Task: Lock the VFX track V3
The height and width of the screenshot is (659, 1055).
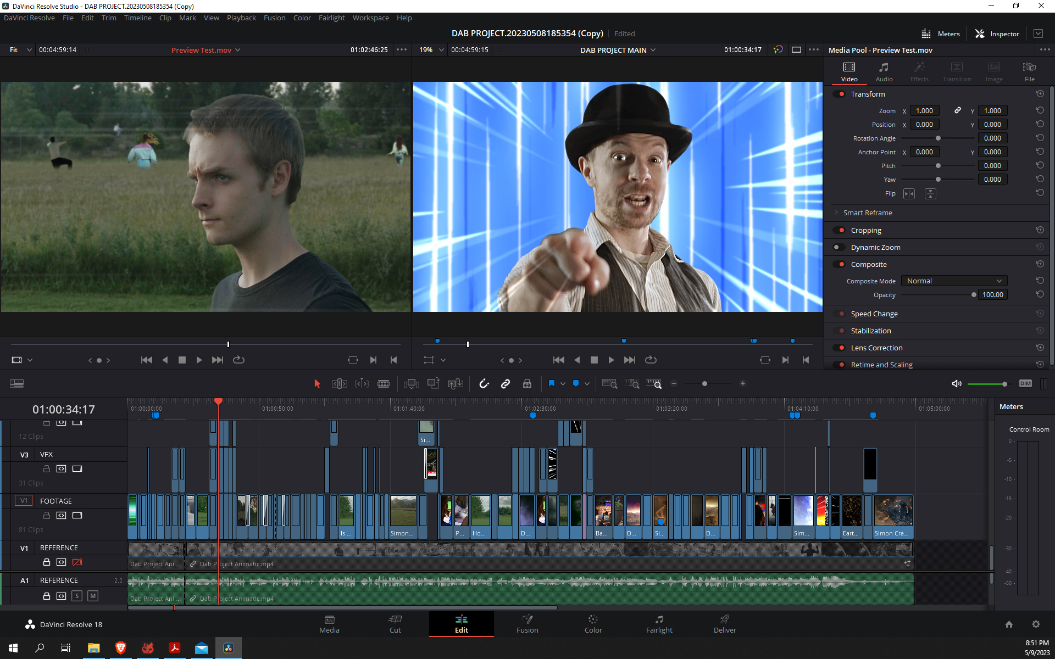Action: pos(47,469)
